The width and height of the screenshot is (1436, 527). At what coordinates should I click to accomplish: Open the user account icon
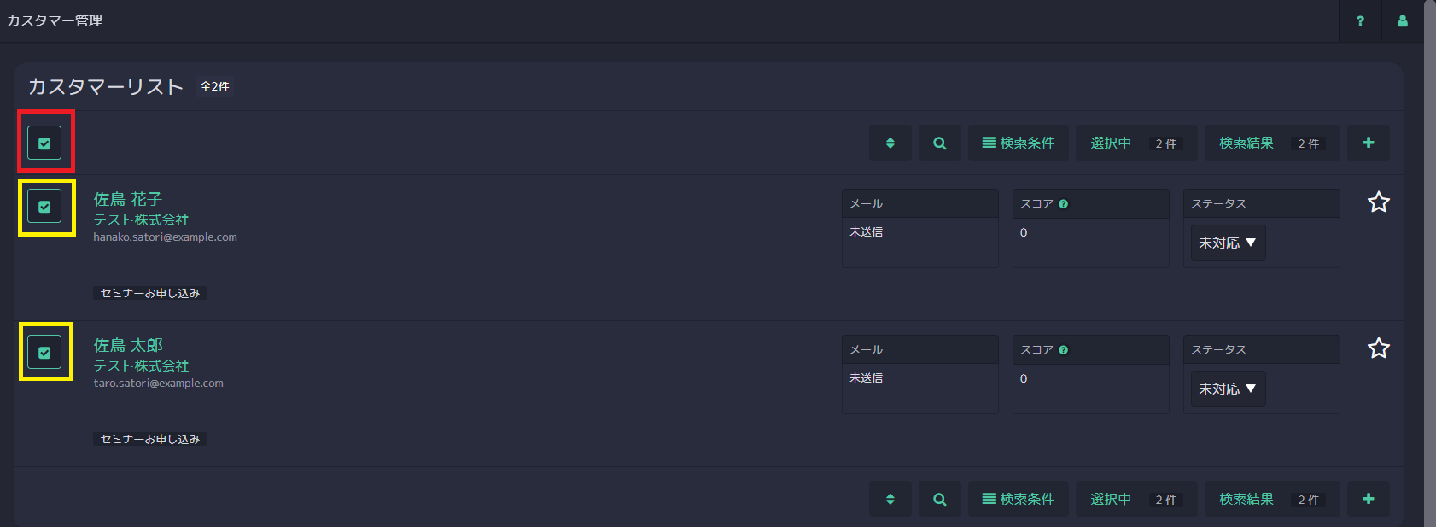pyautogui.click(x=1403, y=20)
